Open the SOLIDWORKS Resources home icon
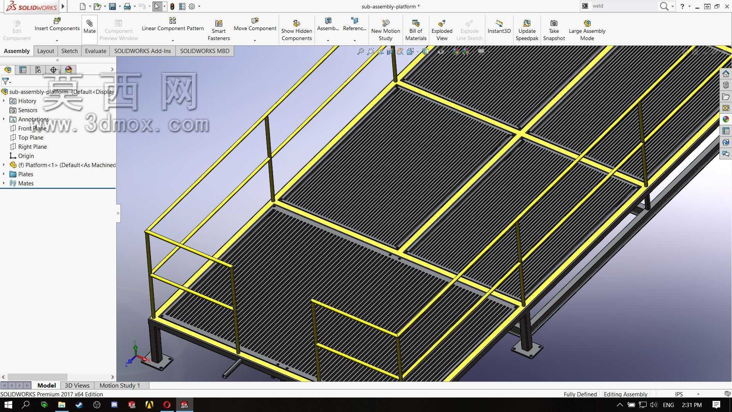The width and height of the screenshot is (732, 412). point(726,74)
